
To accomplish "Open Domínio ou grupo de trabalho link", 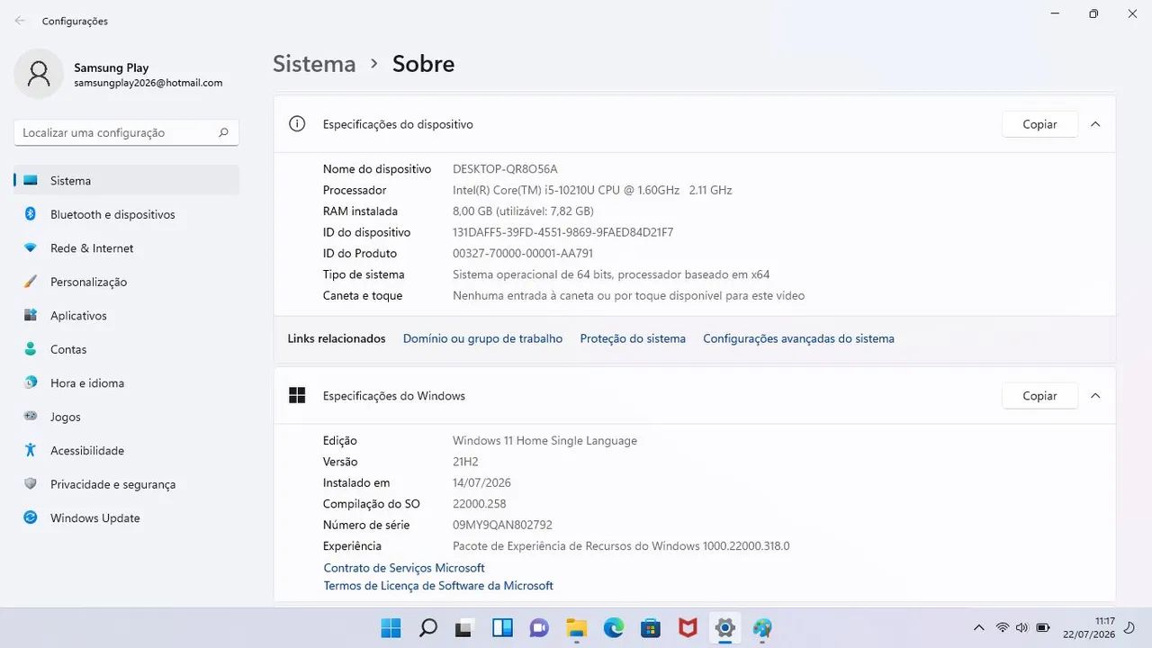I will [x=482, y=338].
